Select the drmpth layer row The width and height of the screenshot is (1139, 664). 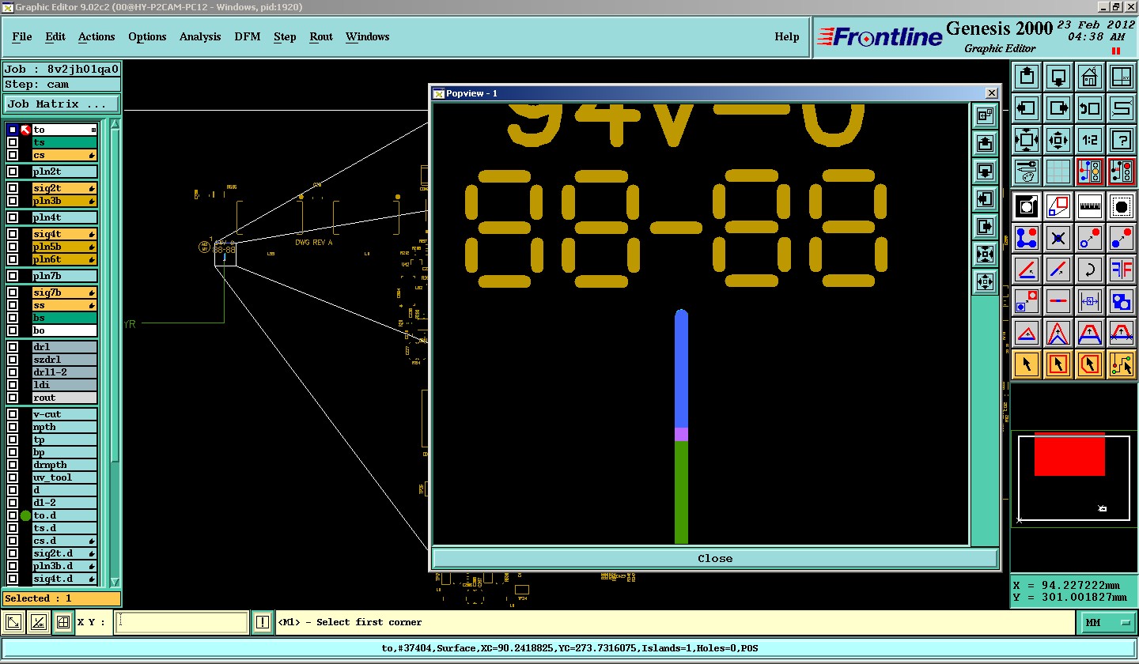click(64, 465)
